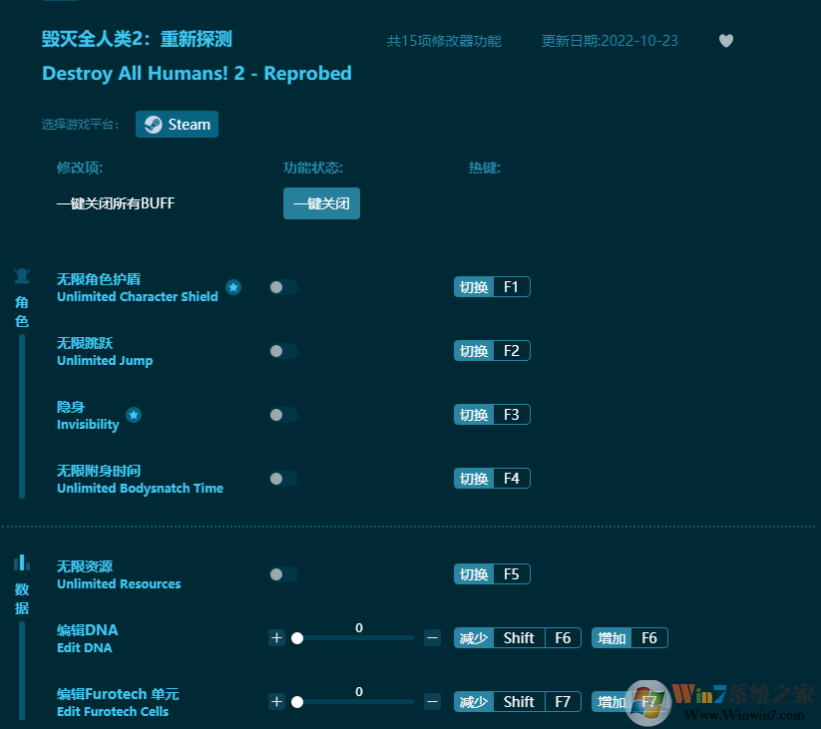Viewport: 821px width, 729px height.
Task: Click the F4 hotkey field
Action: point(512,479)
